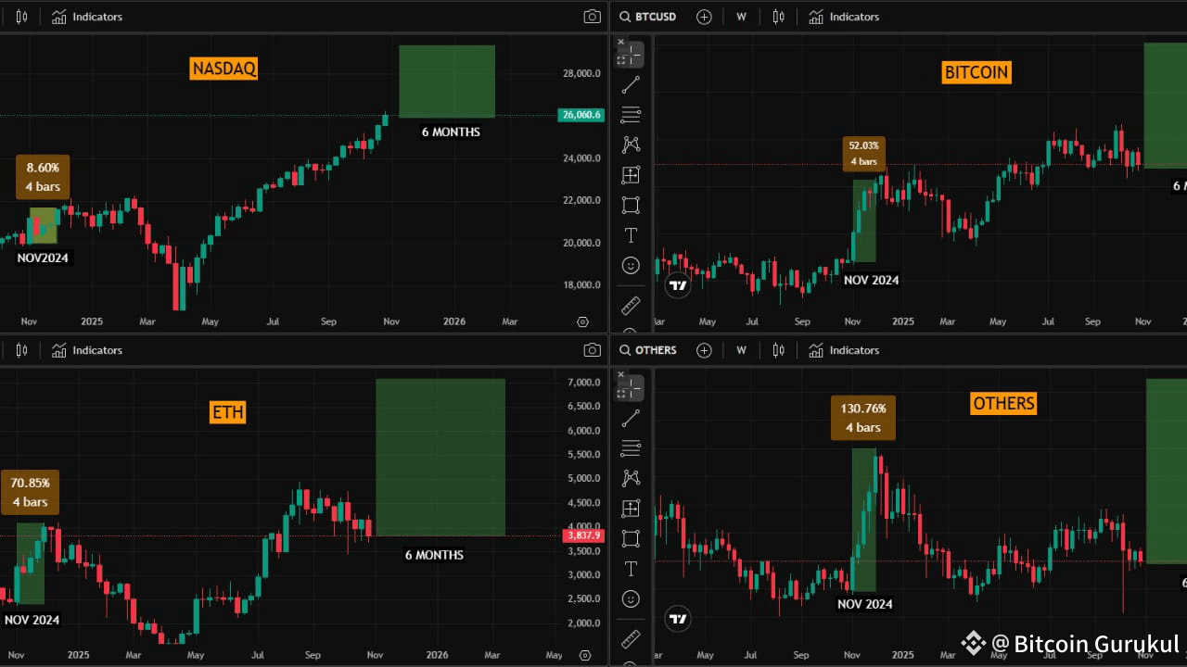Add symbol next to BTCUSD with plus icon
Viewport: 1187px width, 667px height.
coord(704,17)
